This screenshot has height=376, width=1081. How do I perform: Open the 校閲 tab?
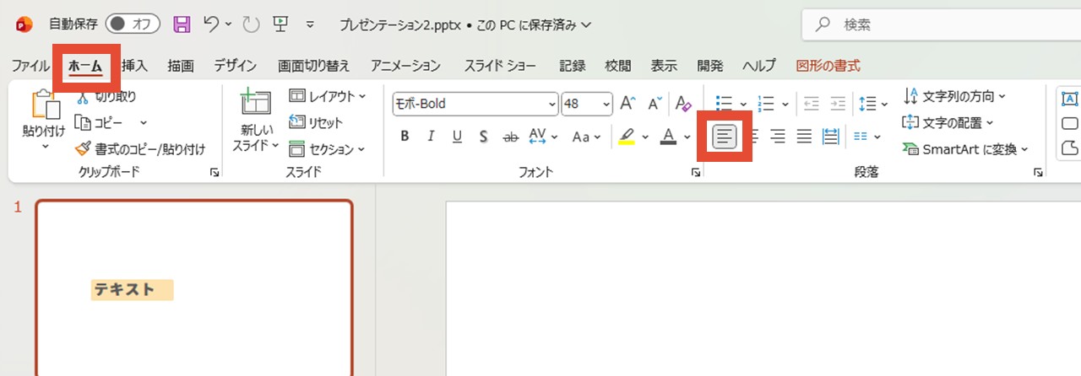pos(618,66)
